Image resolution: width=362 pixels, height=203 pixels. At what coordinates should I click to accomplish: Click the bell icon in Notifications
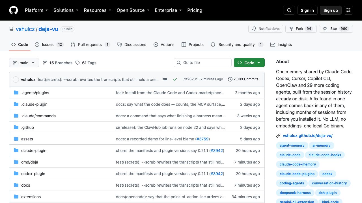pos(254,29)
